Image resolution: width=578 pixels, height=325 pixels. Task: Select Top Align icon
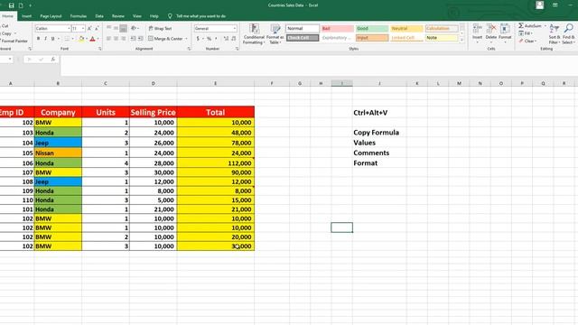pos(108,28)
